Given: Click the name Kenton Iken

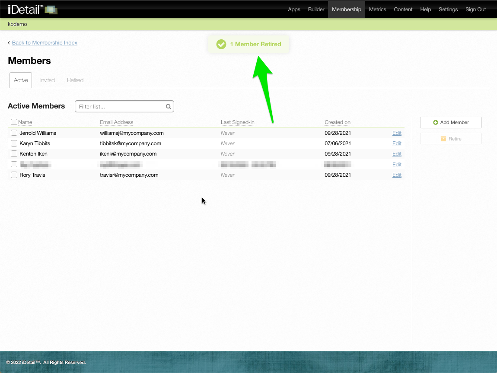Looking at the screenshot, I should [x=33, y=154].
